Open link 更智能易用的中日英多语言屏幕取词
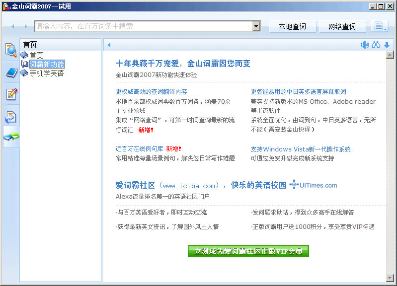This screenshot has width=397, height=286. coord(298,92)
